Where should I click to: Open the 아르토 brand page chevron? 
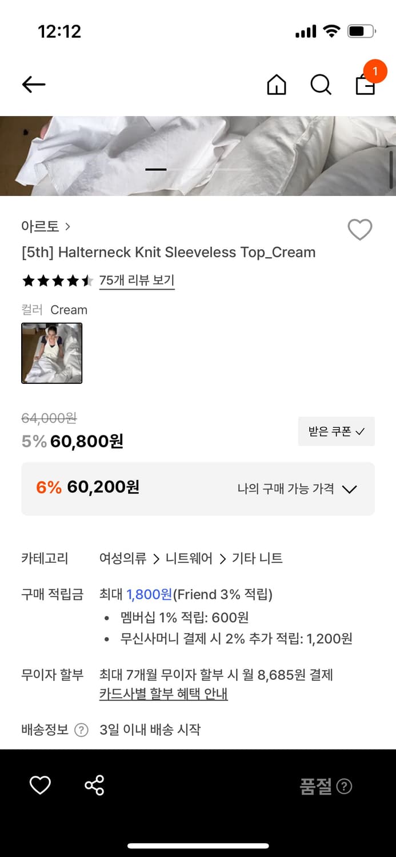[67, 227]
